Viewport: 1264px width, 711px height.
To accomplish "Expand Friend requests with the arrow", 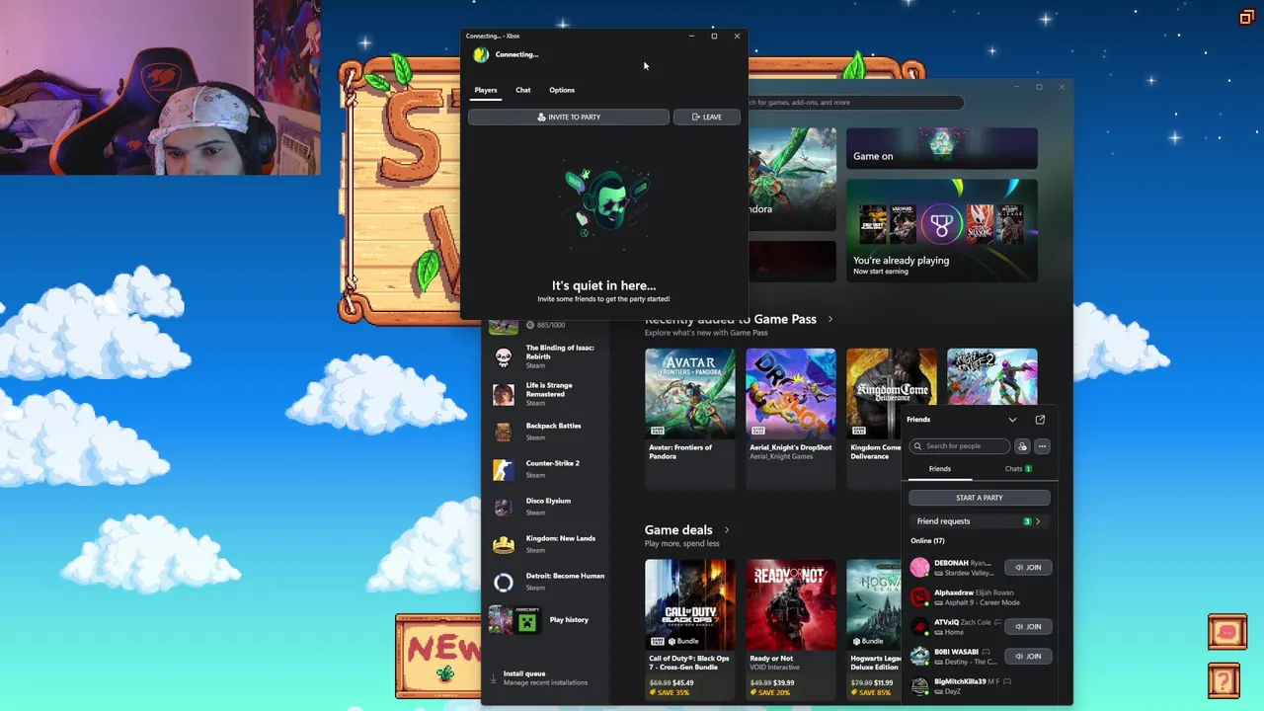I will 1038,521.
